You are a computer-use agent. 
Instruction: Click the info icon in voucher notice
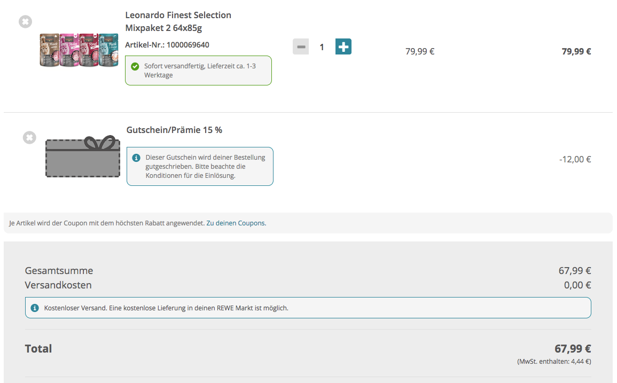pyautogui.click(x=136, y=158)
